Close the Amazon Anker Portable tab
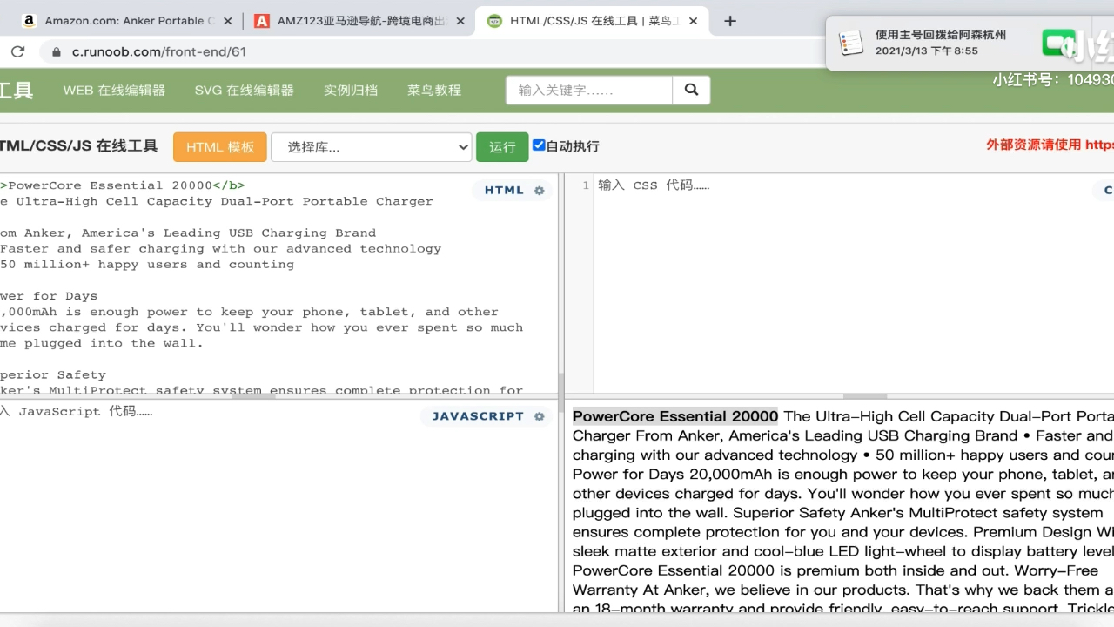1114x627 pixels. 228,21
